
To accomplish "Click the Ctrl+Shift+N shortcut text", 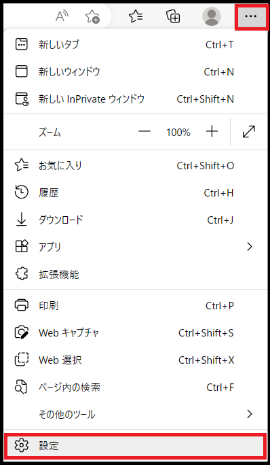I will 205,99.
